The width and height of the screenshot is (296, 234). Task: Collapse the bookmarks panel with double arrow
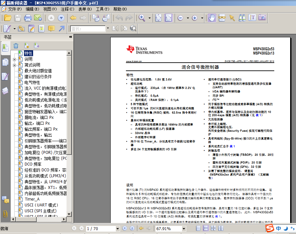click(x=70, y=37)
